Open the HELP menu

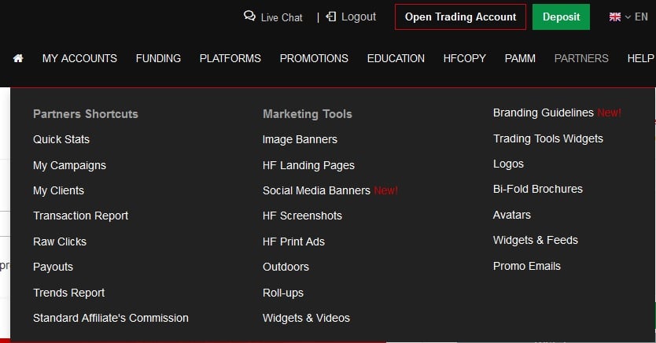click(x=640, y=58)
